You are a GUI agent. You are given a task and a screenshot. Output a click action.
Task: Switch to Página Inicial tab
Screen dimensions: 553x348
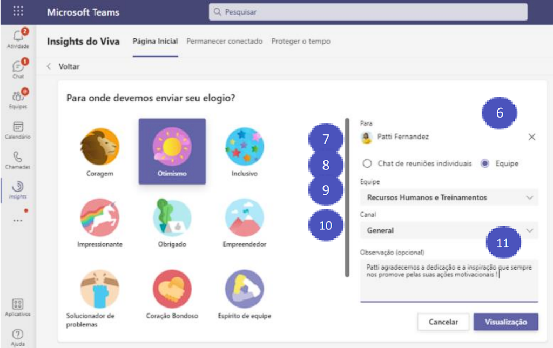[x=155, y=41]
